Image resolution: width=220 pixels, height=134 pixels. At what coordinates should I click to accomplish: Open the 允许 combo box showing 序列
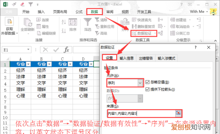[x=125, y=83]
